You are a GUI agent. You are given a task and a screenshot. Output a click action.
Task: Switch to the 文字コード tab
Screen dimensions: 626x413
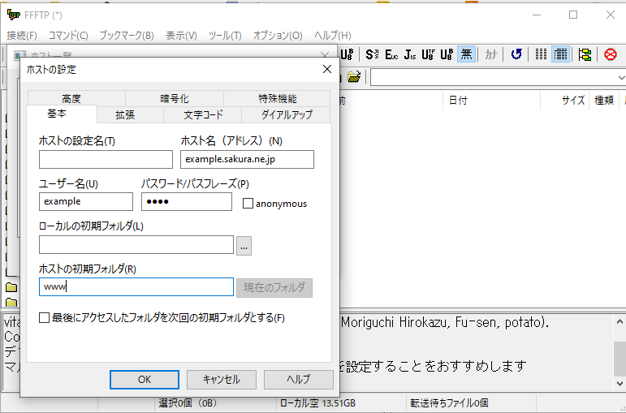202,115
